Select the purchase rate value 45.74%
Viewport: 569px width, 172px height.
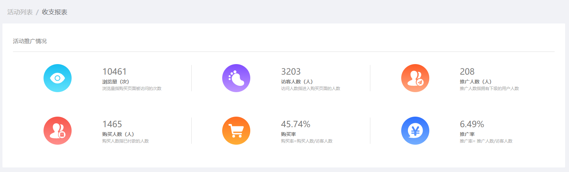(296, 124)
